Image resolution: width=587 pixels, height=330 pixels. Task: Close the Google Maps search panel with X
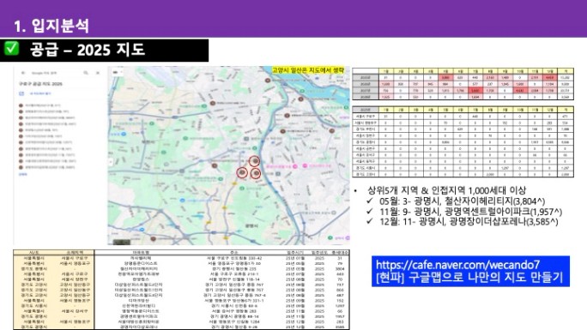pos(98,73)
